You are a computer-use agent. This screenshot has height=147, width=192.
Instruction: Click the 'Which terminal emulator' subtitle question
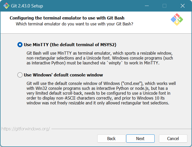pos(74,24)
